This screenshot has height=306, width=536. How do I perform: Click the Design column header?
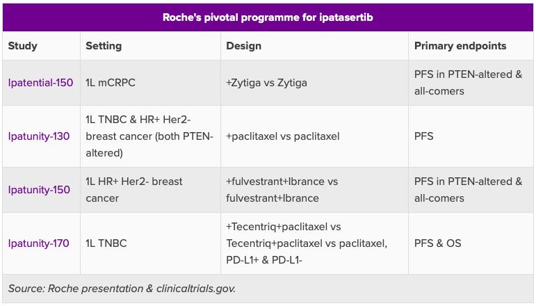pyautogui.click(x=244, y=46)
